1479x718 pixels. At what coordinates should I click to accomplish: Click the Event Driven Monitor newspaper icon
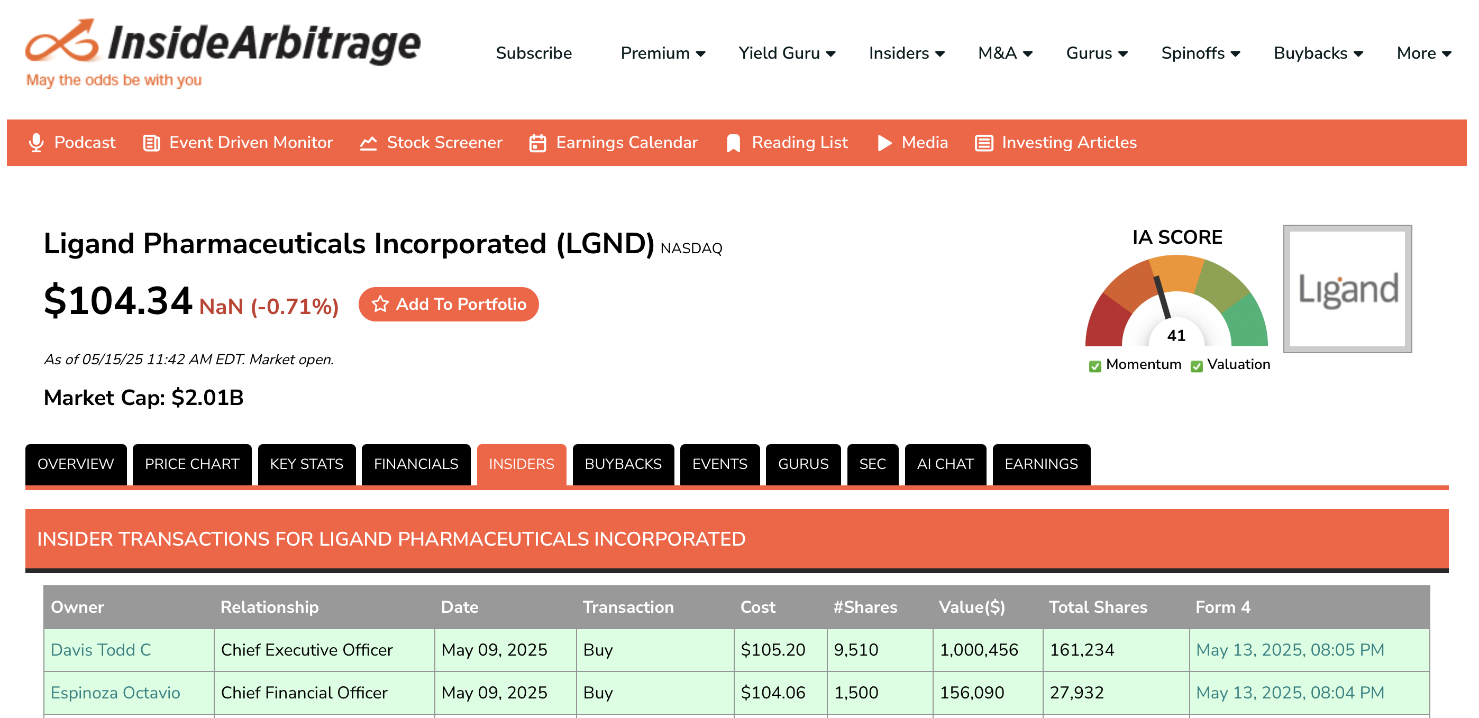[152, 143]
